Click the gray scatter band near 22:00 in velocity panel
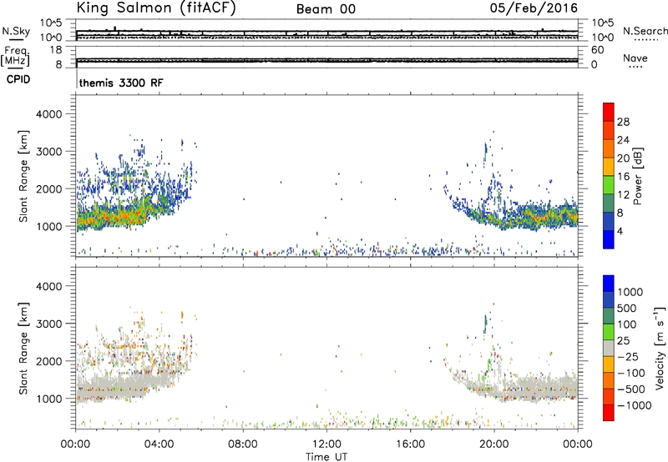This screenshot has height=462, width=668. [537, 389]
